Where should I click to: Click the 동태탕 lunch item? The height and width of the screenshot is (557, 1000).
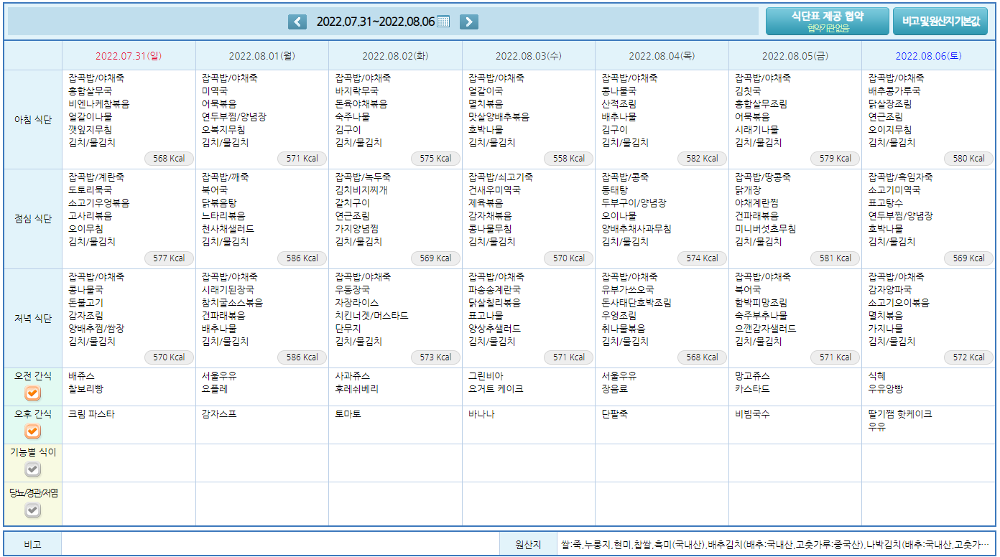[x=615, y=190]
